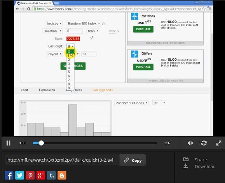Share on Pinterest icon
Viewport: 225px width, 183px height.
click(30, 175)
